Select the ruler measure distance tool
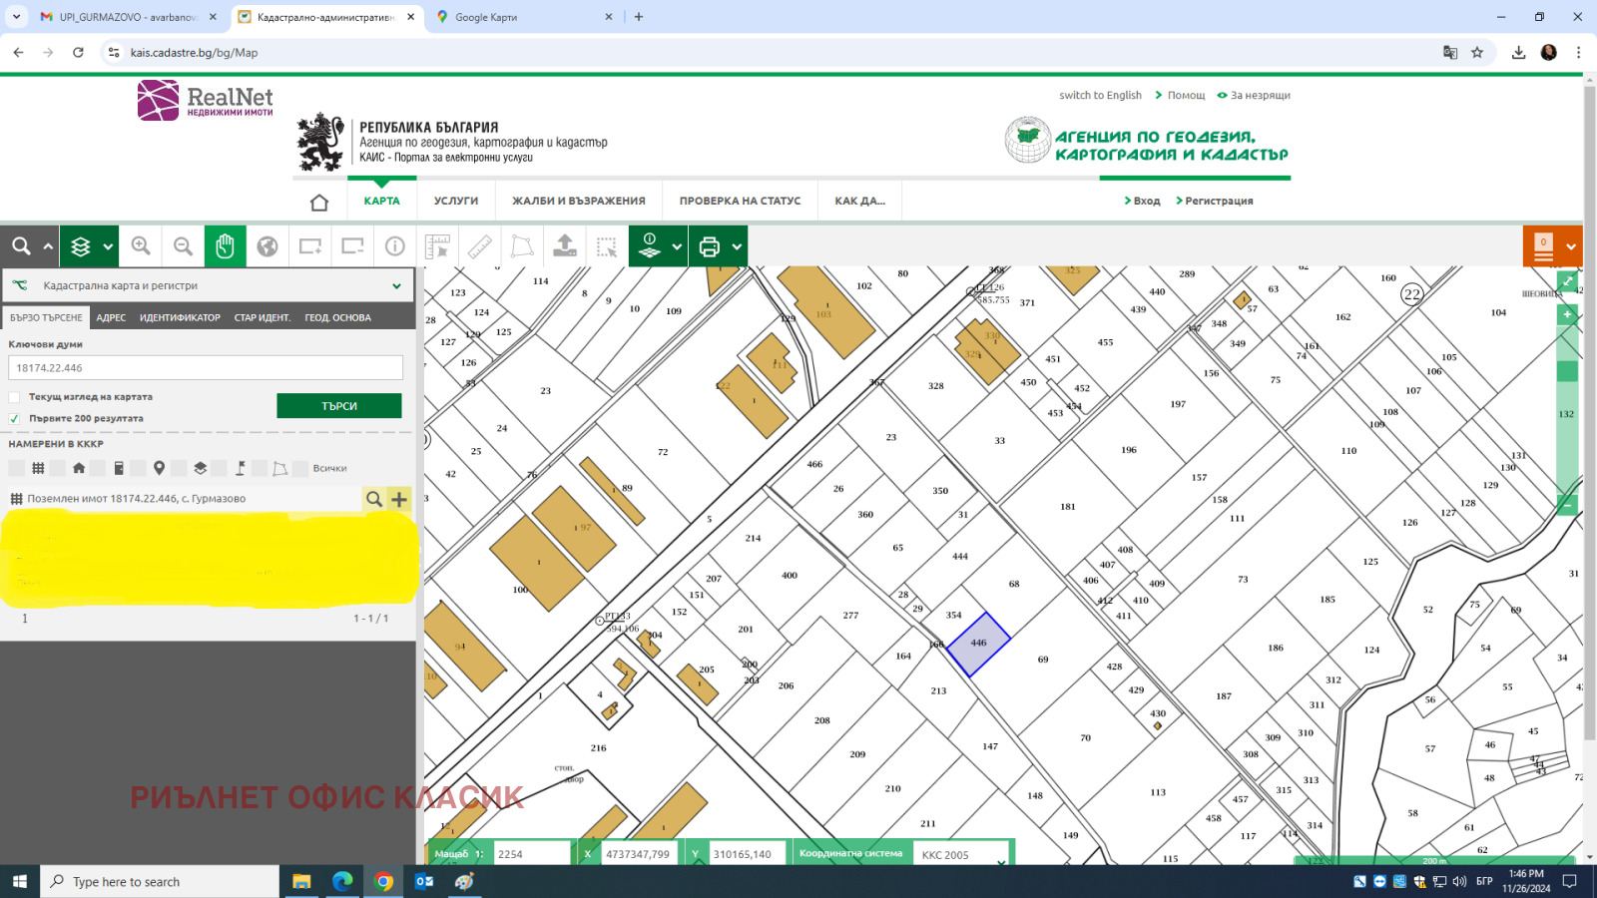Screen dimensions: 1597x898 coord(480,246)
